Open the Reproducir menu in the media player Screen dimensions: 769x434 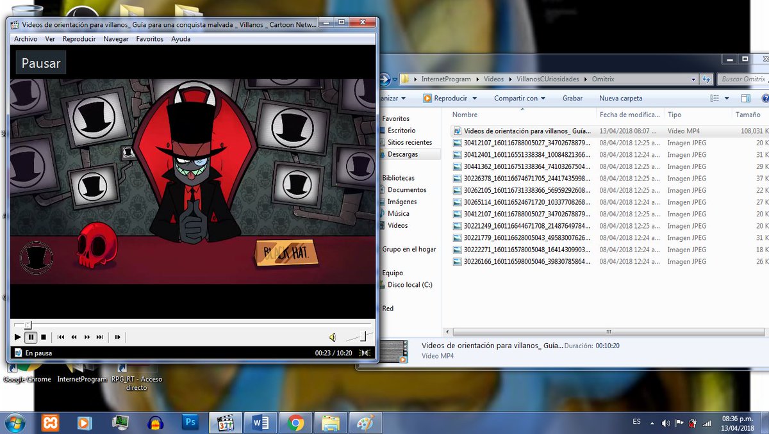[79, 39]
